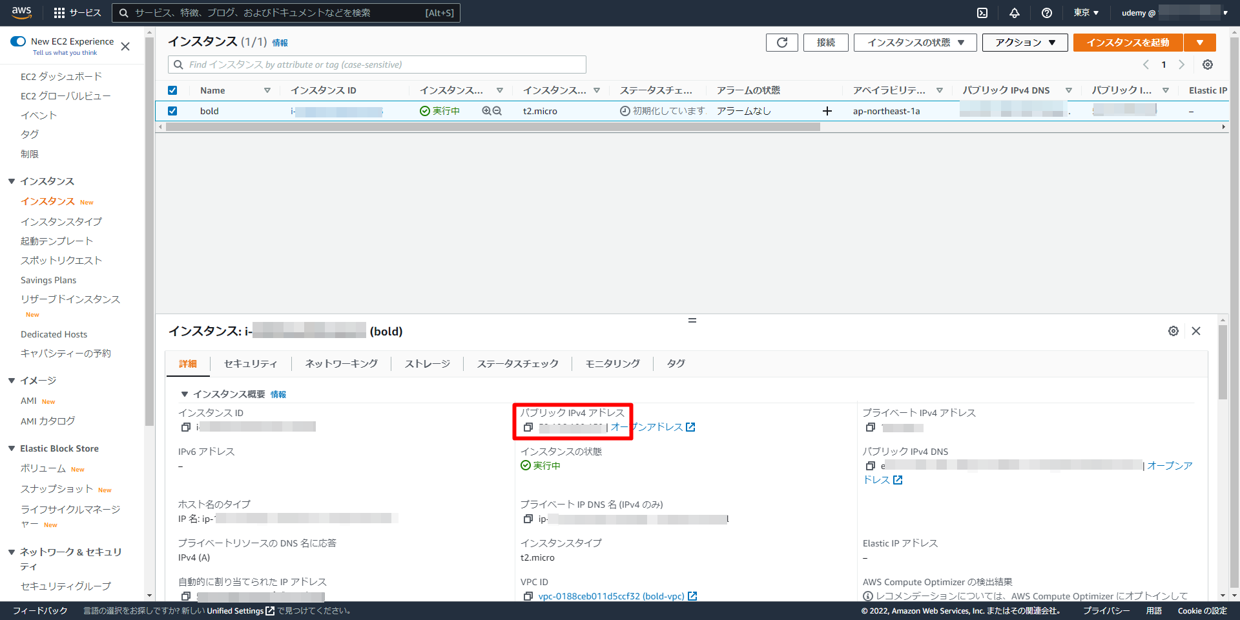Open the notifications bell
The width and height of the screenshot is (1240, 620).
[1015, 13]
